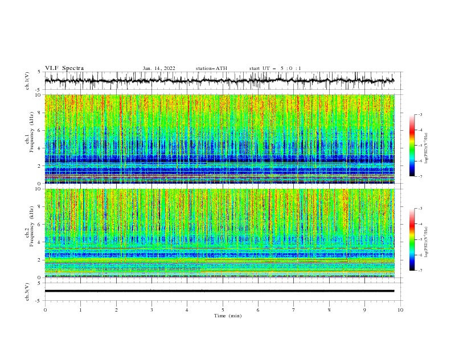Click the "10" frequency tick of ch.1
The width and height of the screenshot is (451, 348).
click(x=38, y=95)
